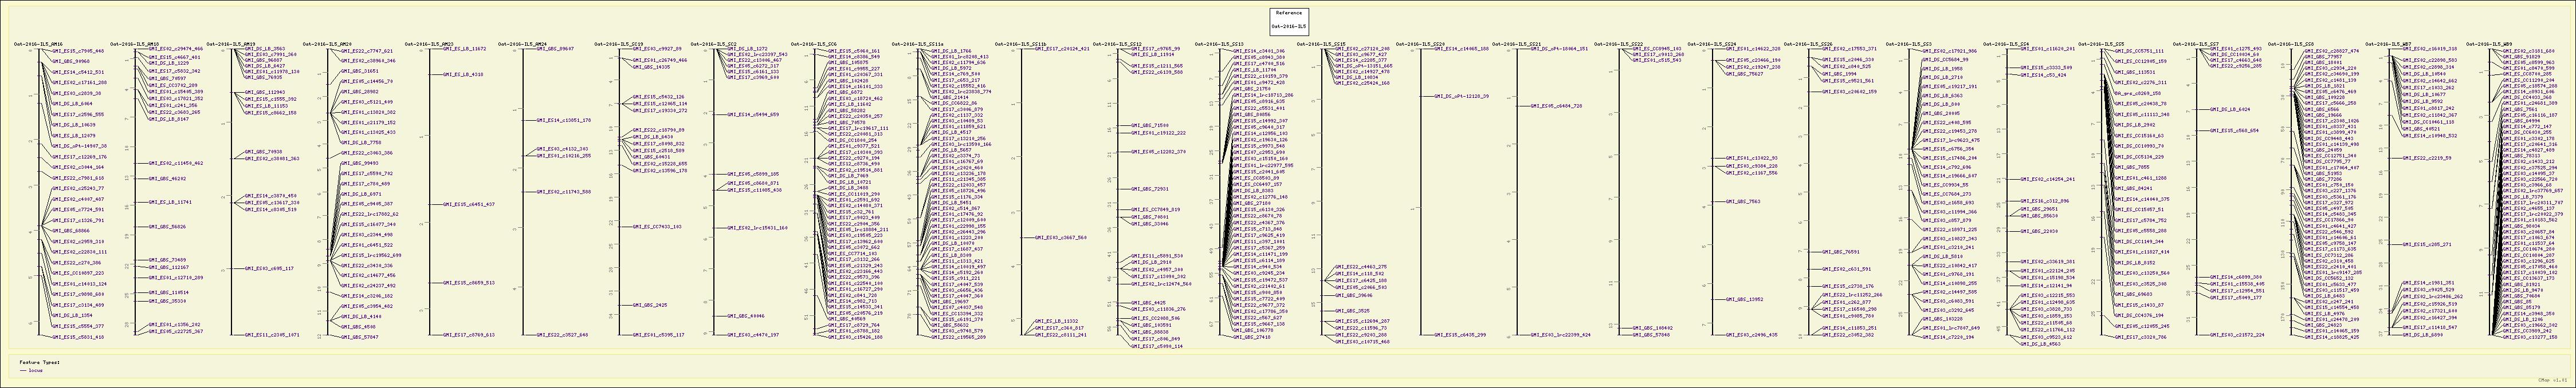Image resolution: width=2576 pixels, height=388 pixels.
Task: Select the Oat-2016-ILS_SC13 map title
Action: coord(1219,44)
